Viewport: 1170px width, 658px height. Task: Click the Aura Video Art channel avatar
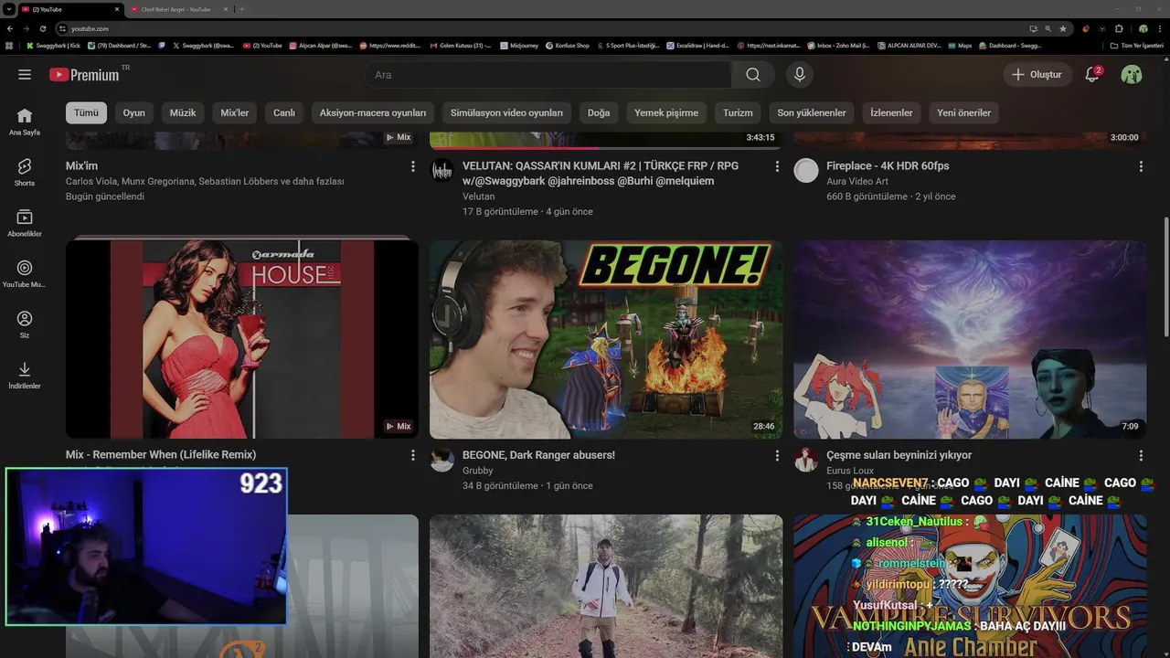(806, 171)
